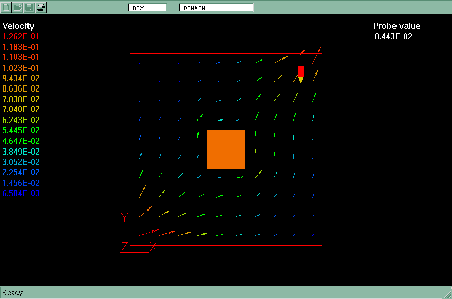
Task: Click the BOX input field
Action: [148, 8]
